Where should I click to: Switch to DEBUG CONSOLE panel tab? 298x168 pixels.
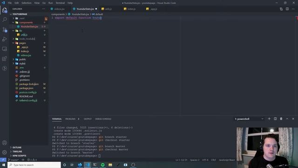coord(103,119)
